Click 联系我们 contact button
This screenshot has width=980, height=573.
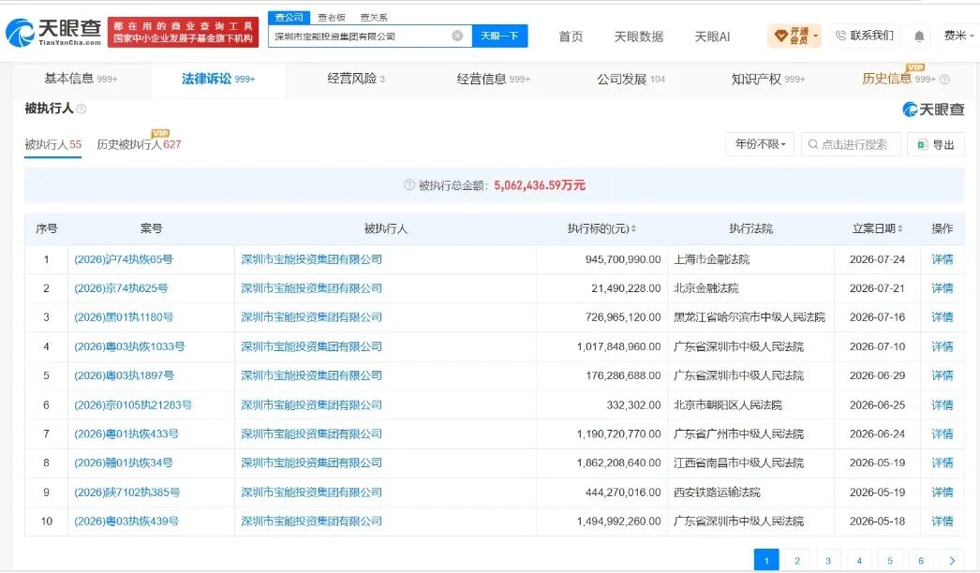click(x=865, y=36)
